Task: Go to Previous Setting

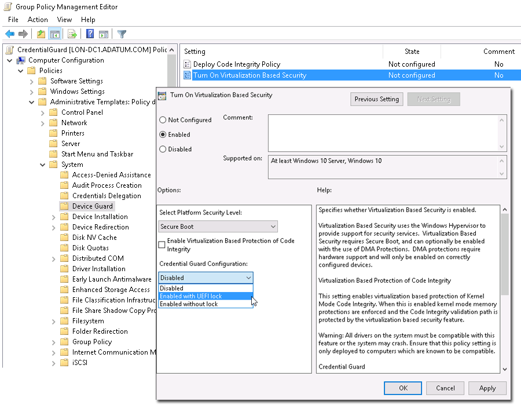Action: pos(377,99)
